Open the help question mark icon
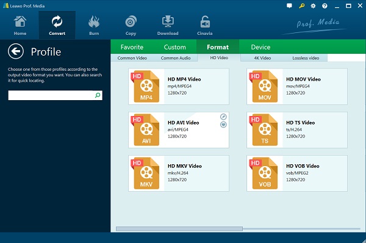366x243 pixels. pyautogui.click(x=325, y=6)
